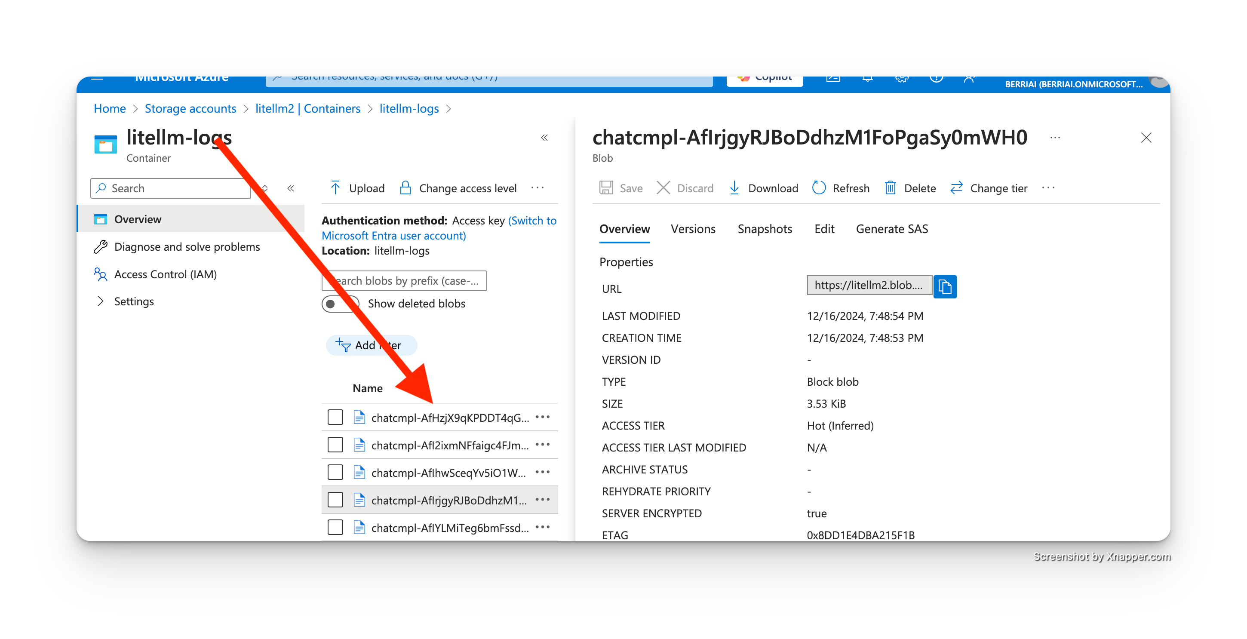Go to Storage accounts breadcrumb link
Viewport: 1247px width, 639px height.
coord(190,108)
